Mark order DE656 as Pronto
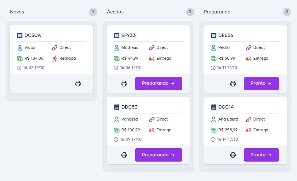Screen dimensions: 297x181 [261, 84]
